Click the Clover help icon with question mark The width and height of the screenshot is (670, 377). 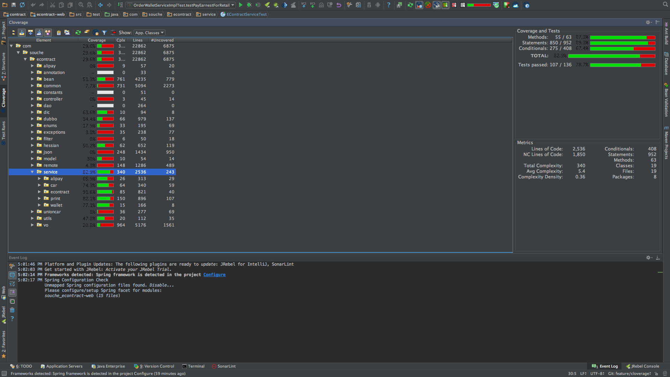[x=527, y=5]
